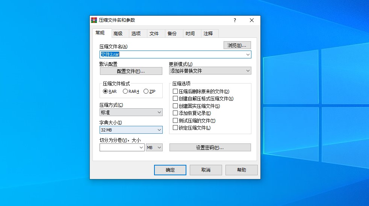Image resolution: width=369 pixels, height=206 pixels.
Task: Switch to the 高级 tab
Action: coord(118,33)
